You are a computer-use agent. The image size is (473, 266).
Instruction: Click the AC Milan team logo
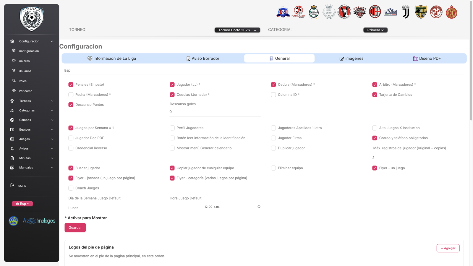tap(375, 12)
